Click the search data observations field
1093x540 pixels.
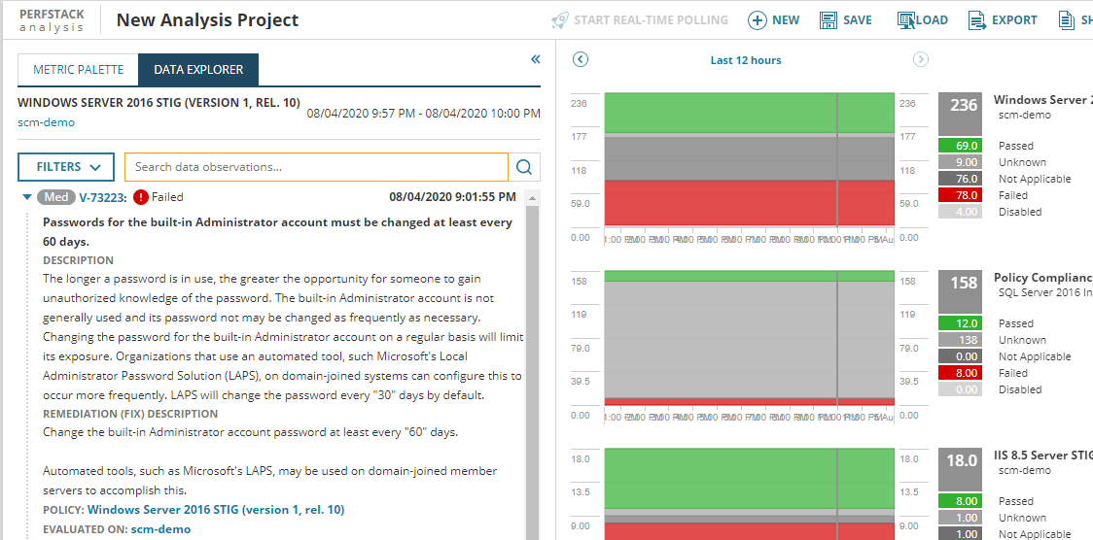pos(316,167)
